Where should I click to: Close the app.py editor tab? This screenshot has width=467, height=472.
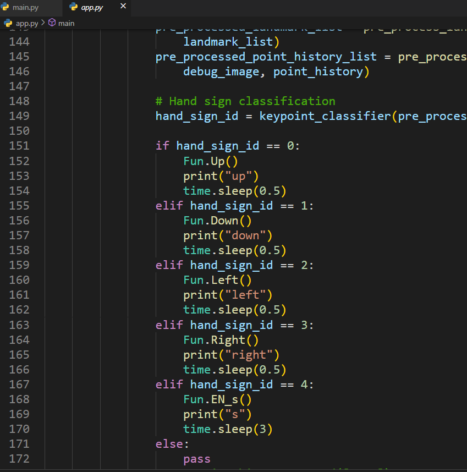click(x=123, y=6)
